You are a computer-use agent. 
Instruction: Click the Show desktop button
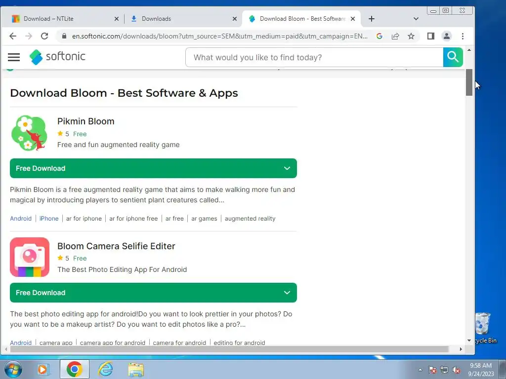[x=502, y=369]
